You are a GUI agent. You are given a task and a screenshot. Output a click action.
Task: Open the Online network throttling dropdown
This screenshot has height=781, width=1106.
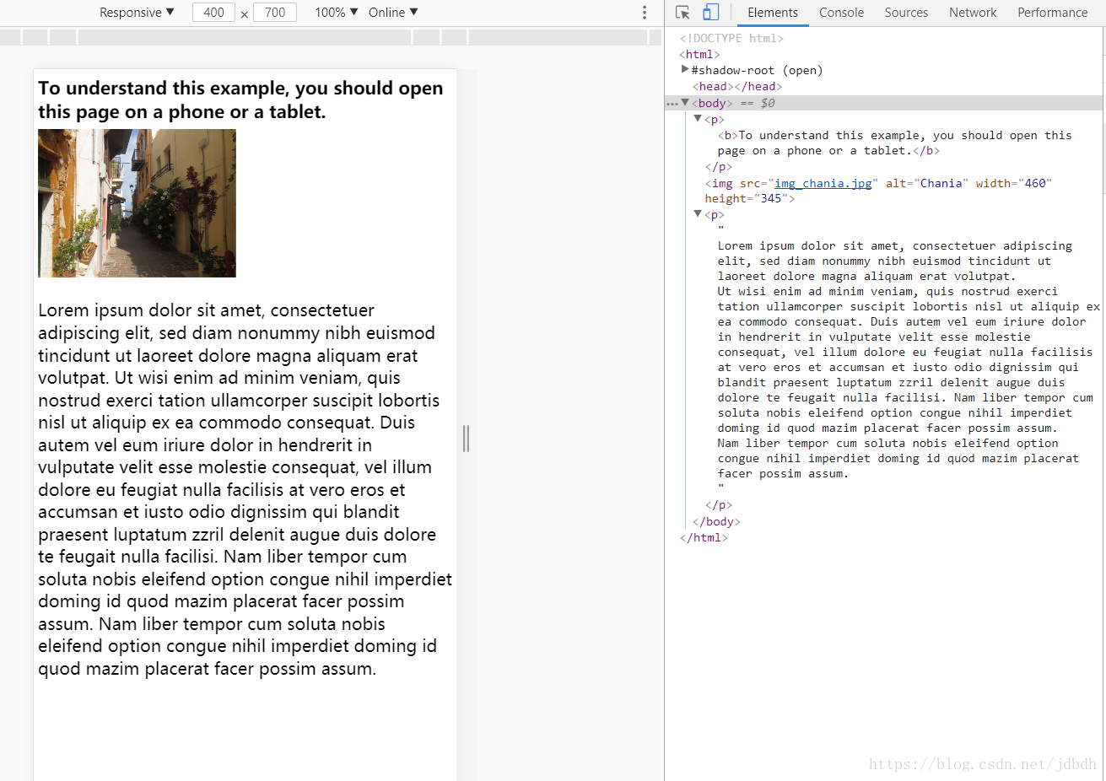(x=392, y=12)
